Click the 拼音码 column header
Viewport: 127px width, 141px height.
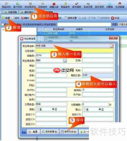79,29
